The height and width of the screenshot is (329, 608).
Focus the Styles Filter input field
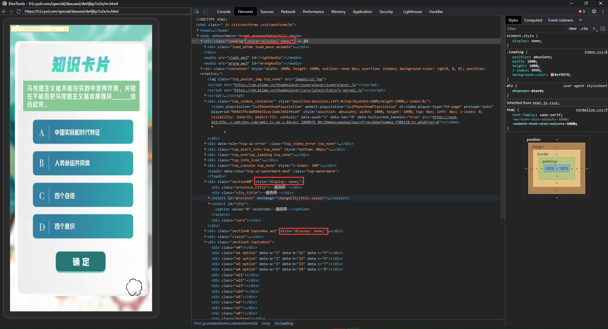535,28
